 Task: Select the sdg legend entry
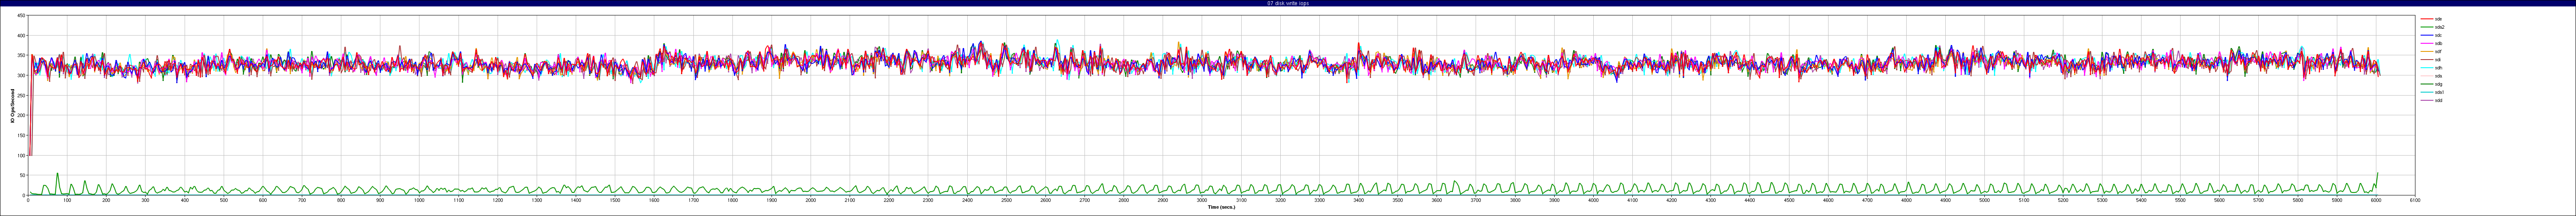2430,83
